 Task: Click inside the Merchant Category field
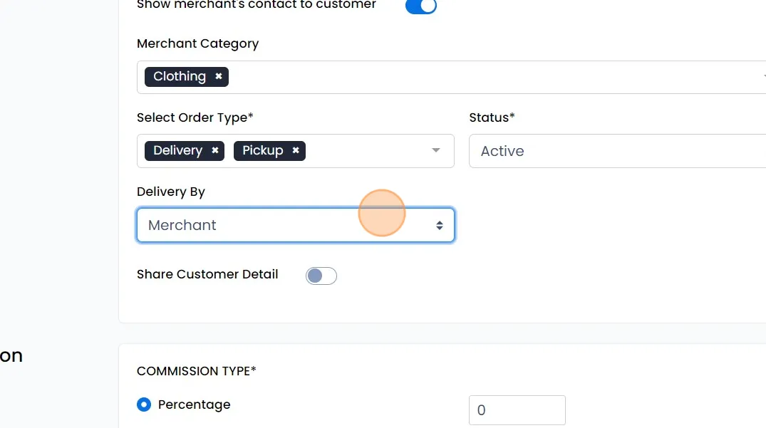tap(451, 77)
